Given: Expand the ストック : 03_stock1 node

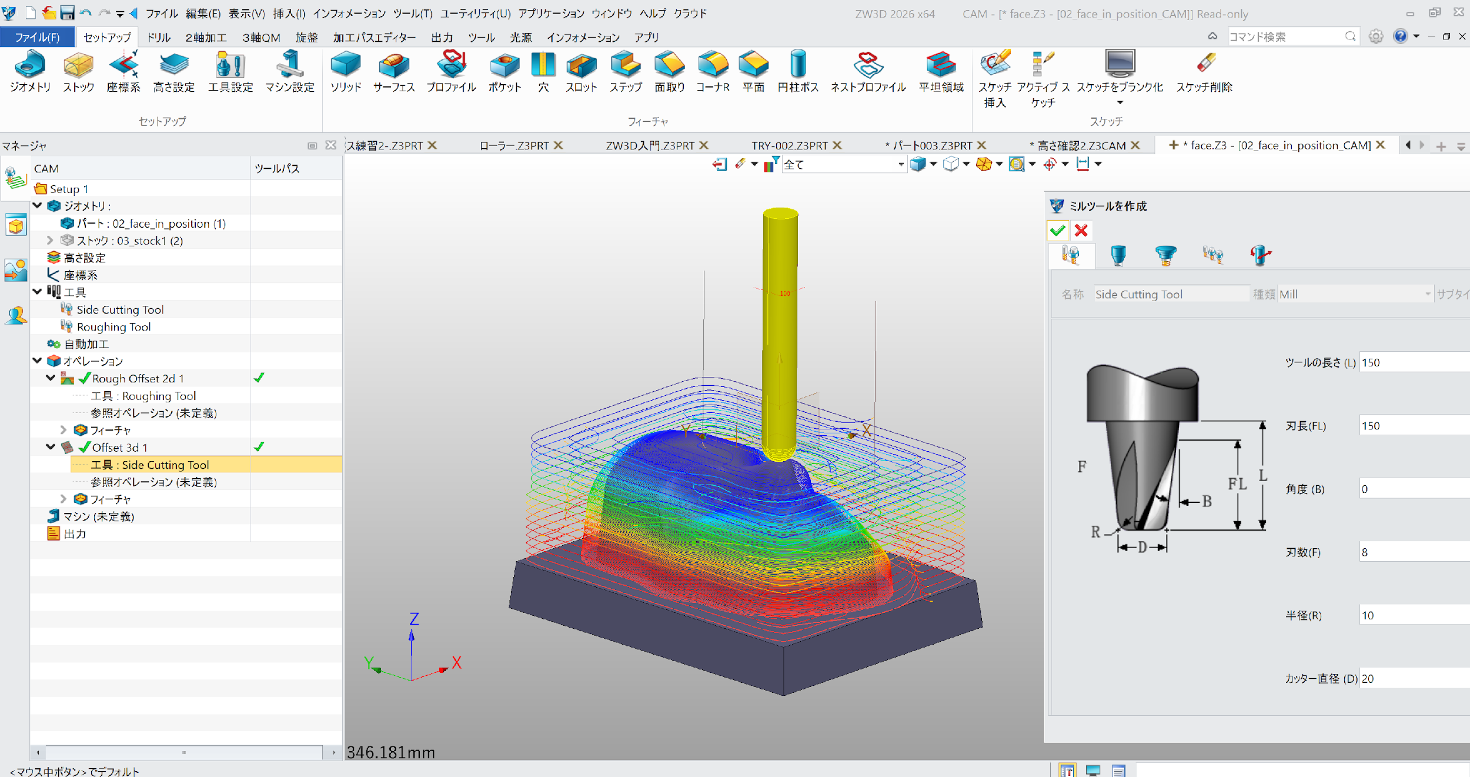Looking at the screenshot, I should [x=51, y=241].
